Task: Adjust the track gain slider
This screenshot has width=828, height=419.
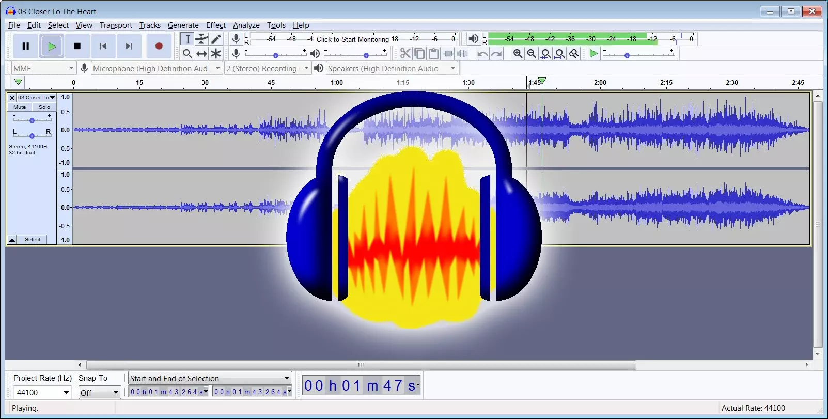Action: click(x=32, y=120)
